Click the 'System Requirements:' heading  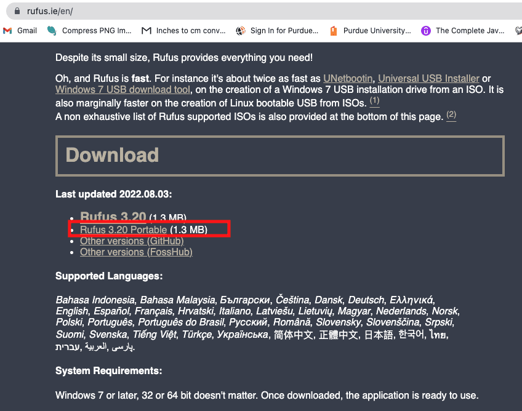[108, 371]
